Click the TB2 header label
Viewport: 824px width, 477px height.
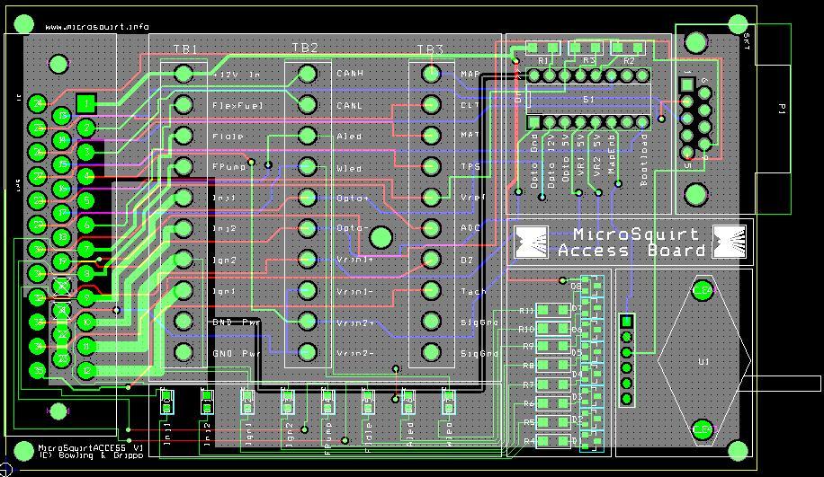[x=305, y=48]
